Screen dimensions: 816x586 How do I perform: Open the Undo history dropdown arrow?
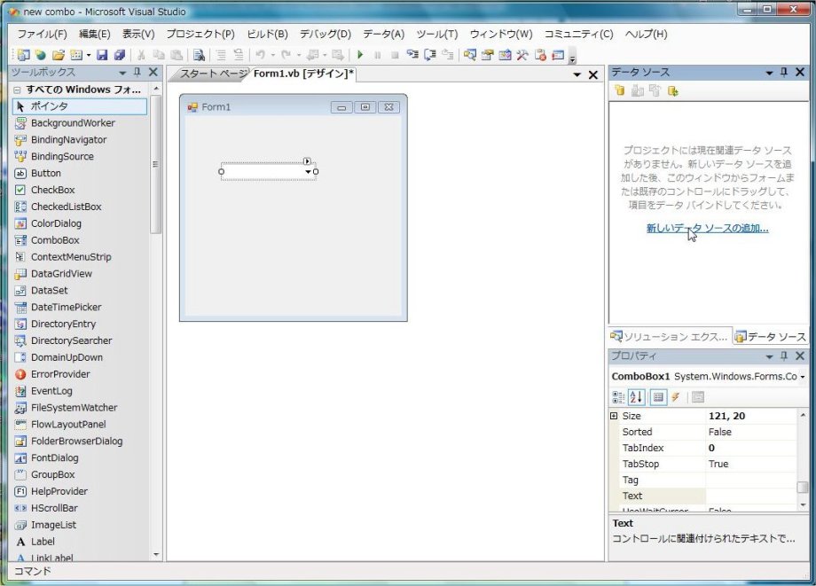tap(272, 55)
